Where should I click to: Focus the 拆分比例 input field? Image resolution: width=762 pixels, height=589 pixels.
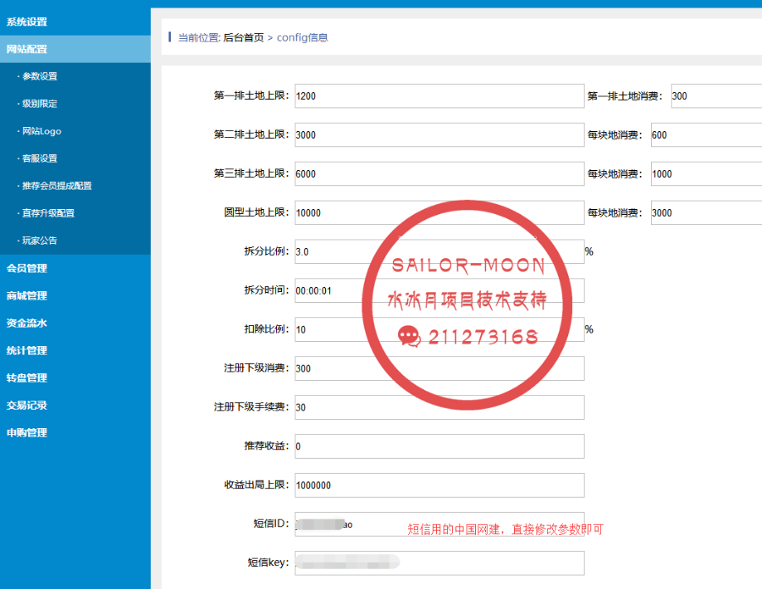point(439,251)
